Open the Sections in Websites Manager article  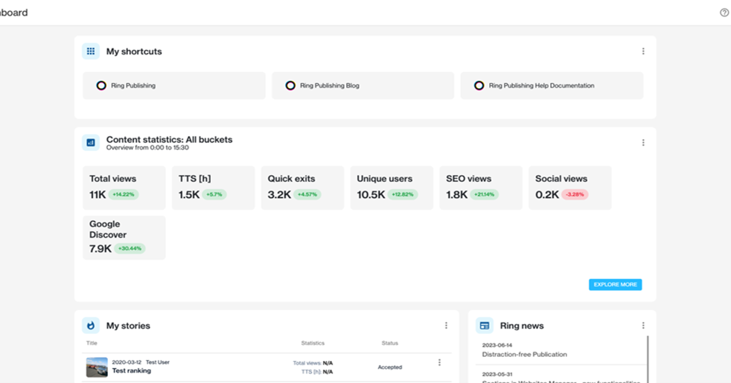(x=536, y=380)
